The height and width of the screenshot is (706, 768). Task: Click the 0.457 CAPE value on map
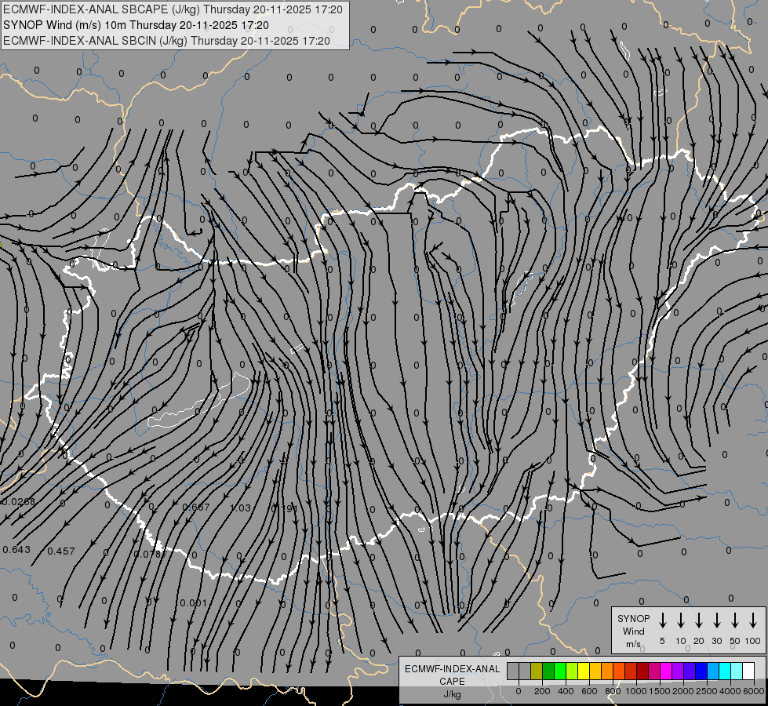[x=61, y=551]
